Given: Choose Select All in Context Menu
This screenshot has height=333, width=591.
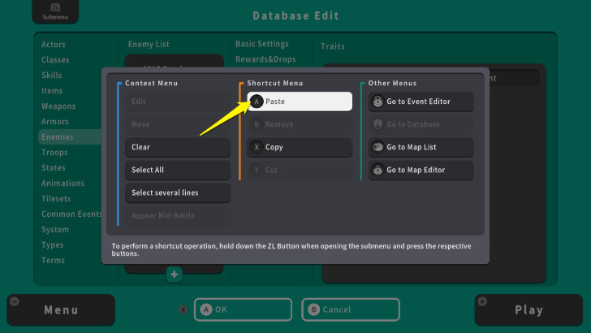Looking at the screenshot, I should [178, 170].
